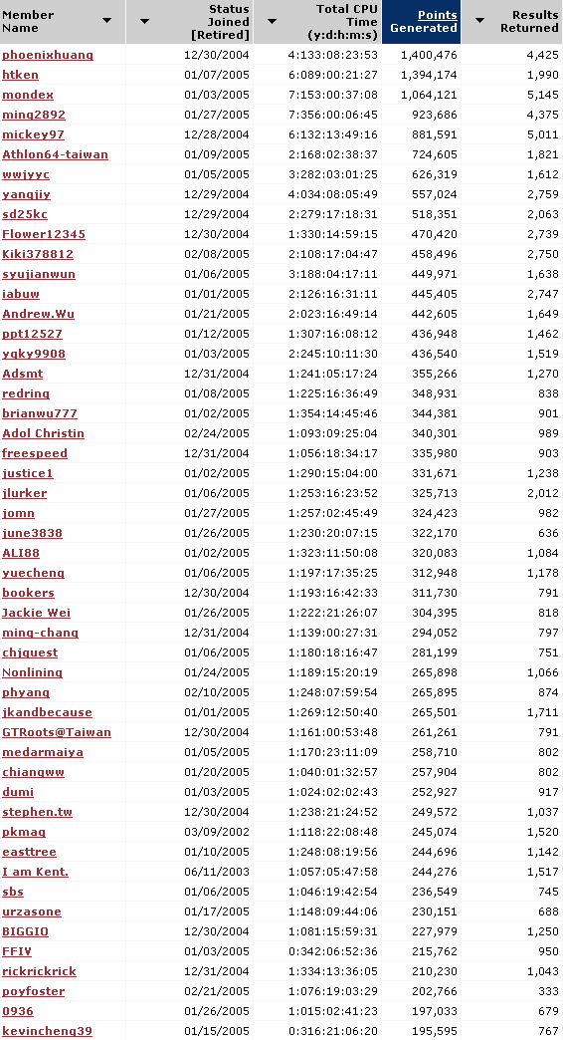The height and width of the screenshot is (1040, 563).
Task: Open GTRoots@Taiwan member page
Action: 57,732
